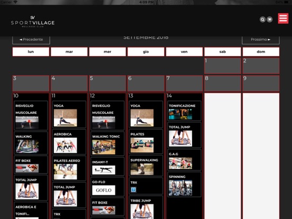The height and width of the screenshot is (219, 292).
Task: Select calendar day 3 cell
Action: [x=31, y=83]
